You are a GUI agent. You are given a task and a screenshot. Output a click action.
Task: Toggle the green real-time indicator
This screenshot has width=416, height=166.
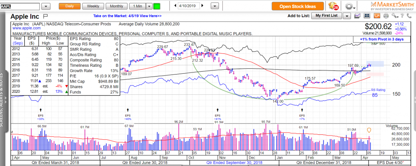click(x=157, y=6)
